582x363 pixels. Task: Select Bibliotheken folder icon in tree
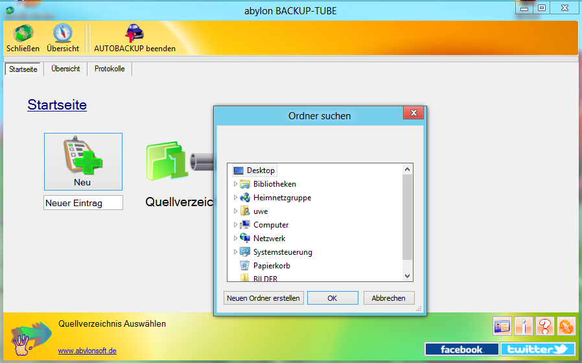[244, 183]
